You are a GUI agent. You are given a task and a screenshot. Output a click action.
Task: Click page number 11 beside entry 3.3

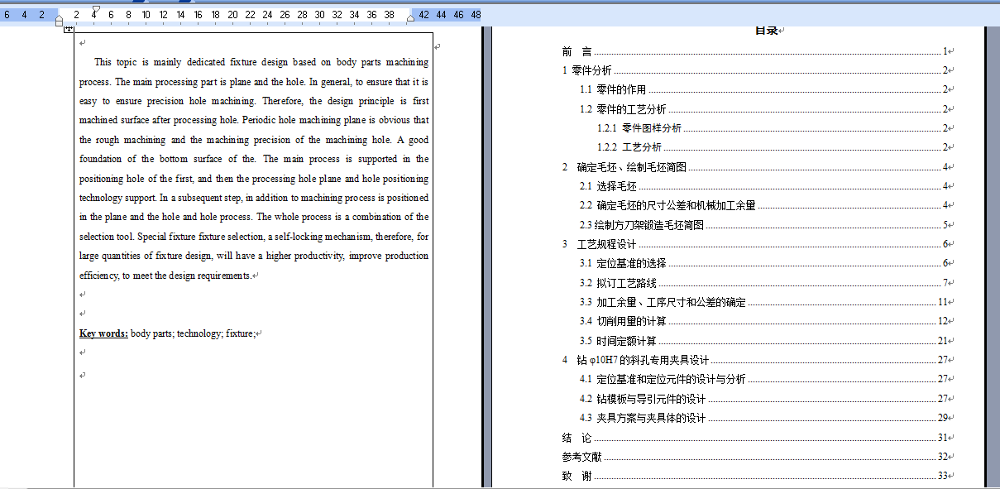[x=942, y=302]
